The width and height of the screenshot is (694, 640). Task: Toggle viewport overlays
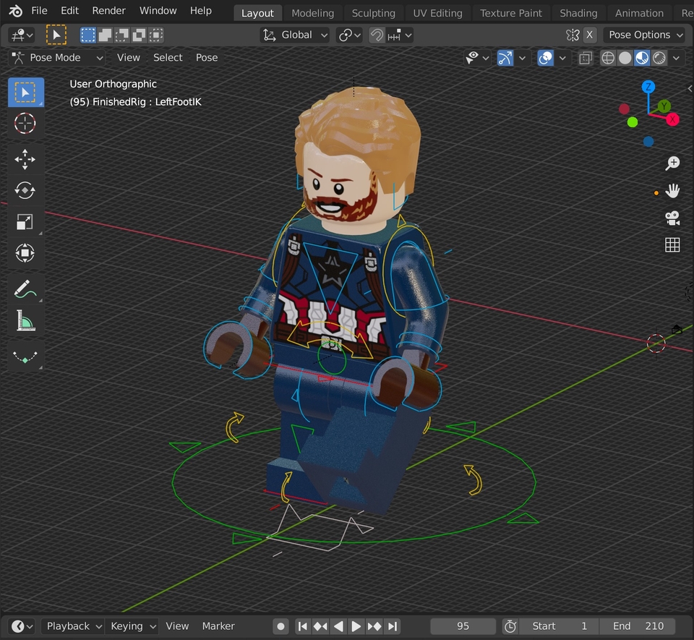click(x=545, y=58)
